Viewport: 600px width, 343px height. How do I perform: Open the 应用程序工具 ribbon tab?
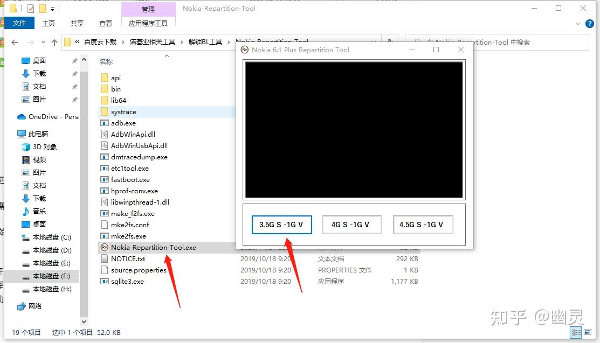coord(148,23)
